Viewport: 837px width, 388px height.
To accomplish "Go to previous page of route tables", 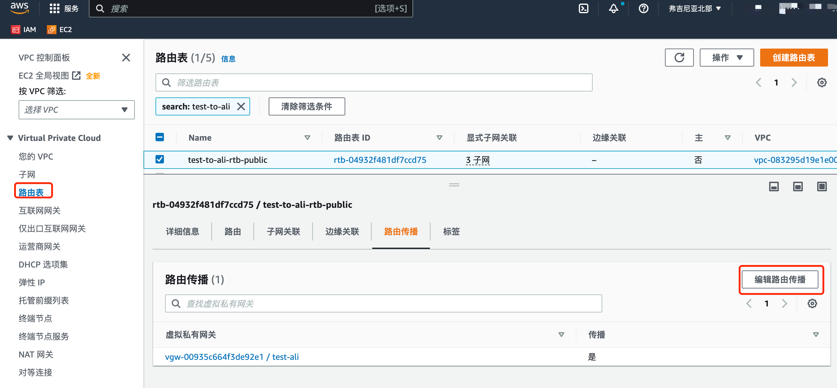I will tap(758, 82).
